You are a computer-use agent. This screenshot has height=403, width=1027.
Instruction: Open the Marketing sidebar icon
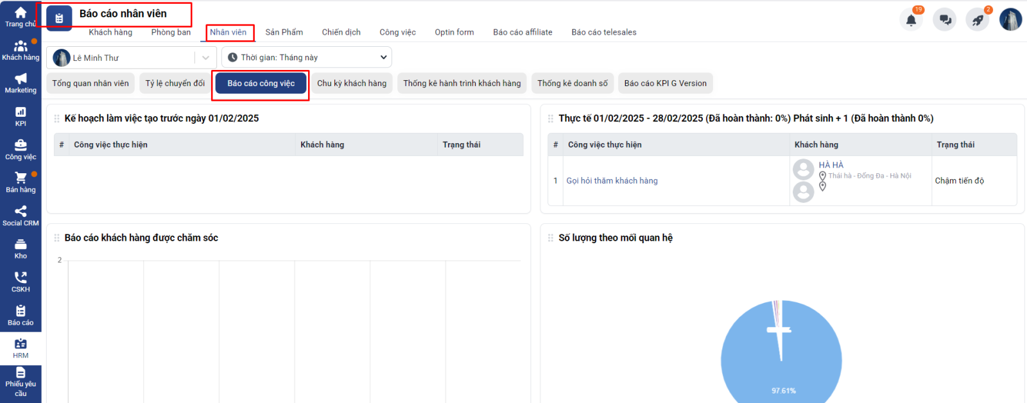click(x=21, y=83)
